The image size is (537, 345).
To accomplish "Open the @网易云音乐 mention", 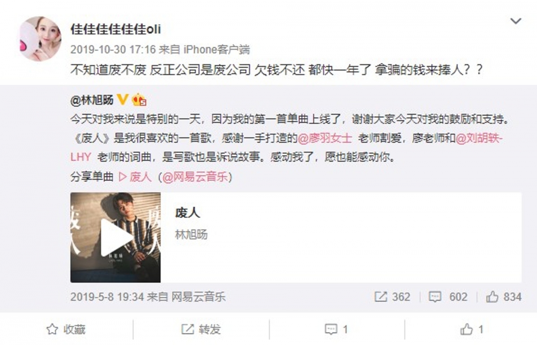I will tap(195, 177).
